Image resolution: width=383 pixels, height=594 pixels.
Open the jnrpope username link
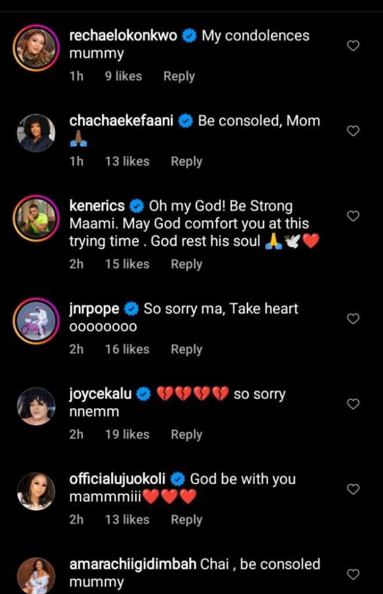pos(94,308)
